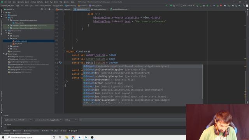Click the Project panel settings gear icon
Image resolution: width=249 pixels, height=140 pixels.
[49, 9]
